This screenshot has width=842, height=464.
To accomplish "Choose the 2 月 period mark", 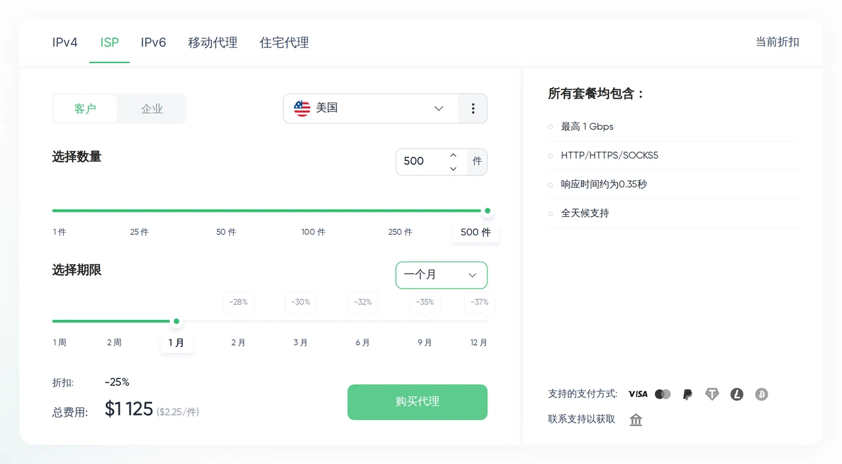I will coord(238,342).
